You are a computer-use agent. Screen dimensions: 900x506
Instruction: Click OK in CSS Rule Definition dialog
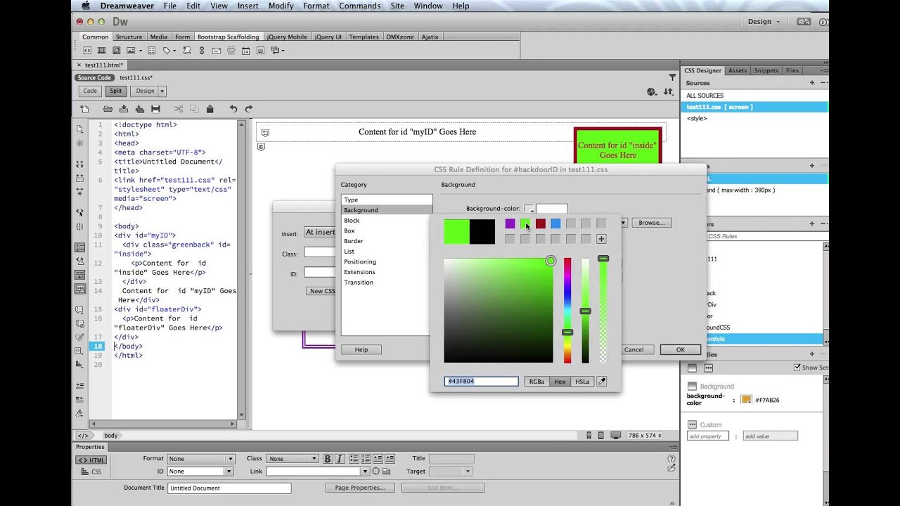coord(680,349)
